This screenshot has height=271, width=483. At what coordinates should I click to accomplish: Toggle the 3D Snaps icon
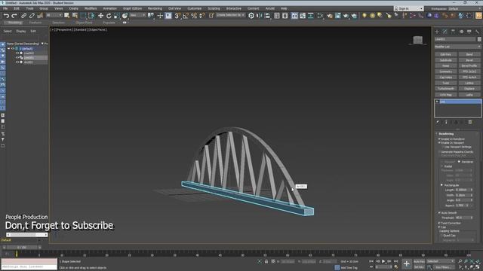(x=177, y=16)
